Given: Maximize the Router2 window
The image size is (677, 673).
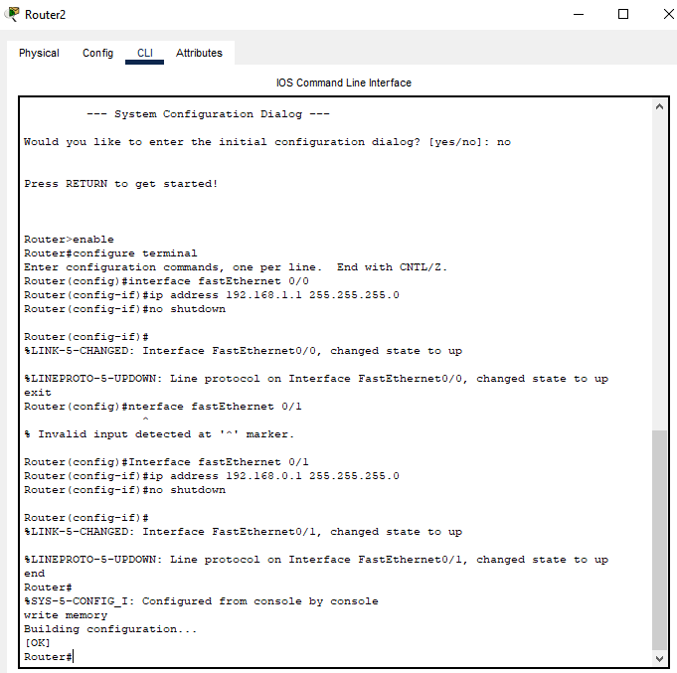Looking at the screenshot, I should tap(623, 14).
